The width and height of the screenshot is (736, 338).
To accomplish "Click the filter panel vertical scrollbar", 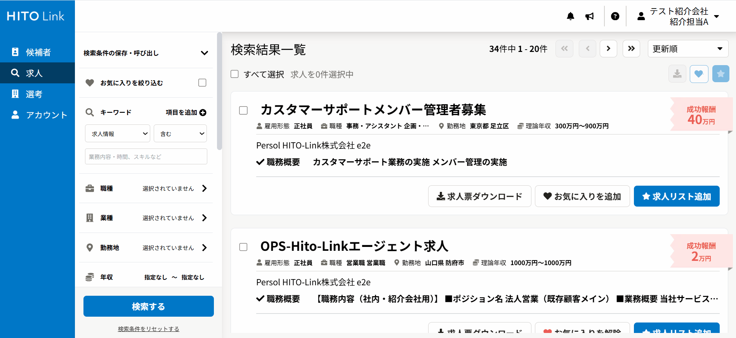I will (x=219, y=91).
